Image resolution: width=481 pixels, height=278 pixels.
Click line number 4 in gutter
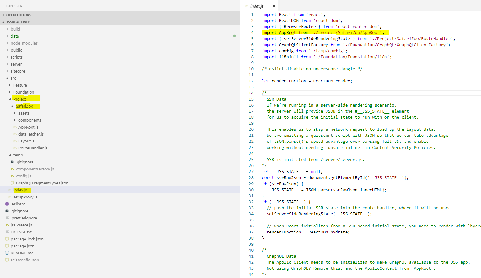click(x=252, y=32)
